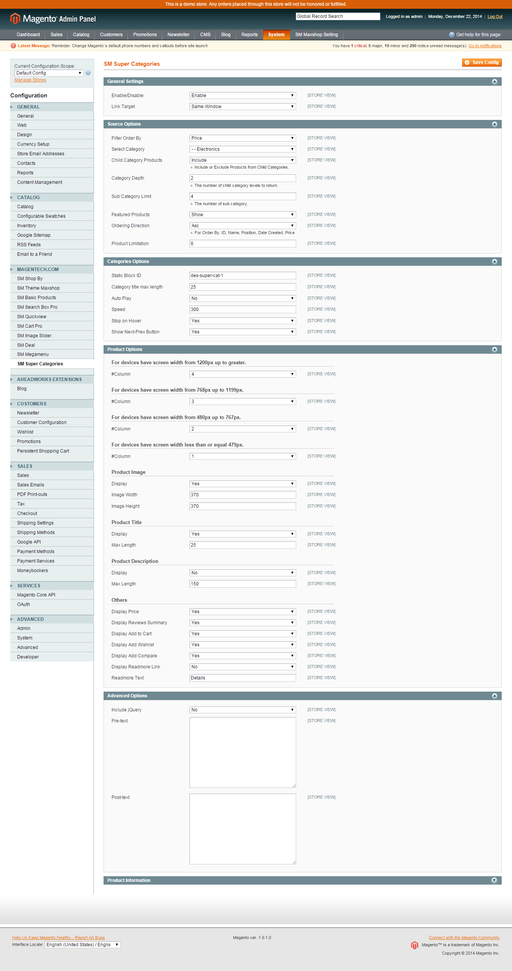512x971 pixels.
Task: Open SM Megamenu in configuration sidebar
Action: (52, 354)
